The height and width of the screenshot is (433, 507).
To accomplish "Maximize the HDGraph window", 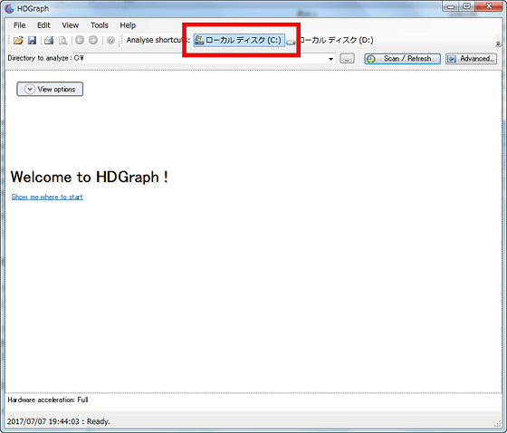I will pyautogui.click(x=466, y=6).
